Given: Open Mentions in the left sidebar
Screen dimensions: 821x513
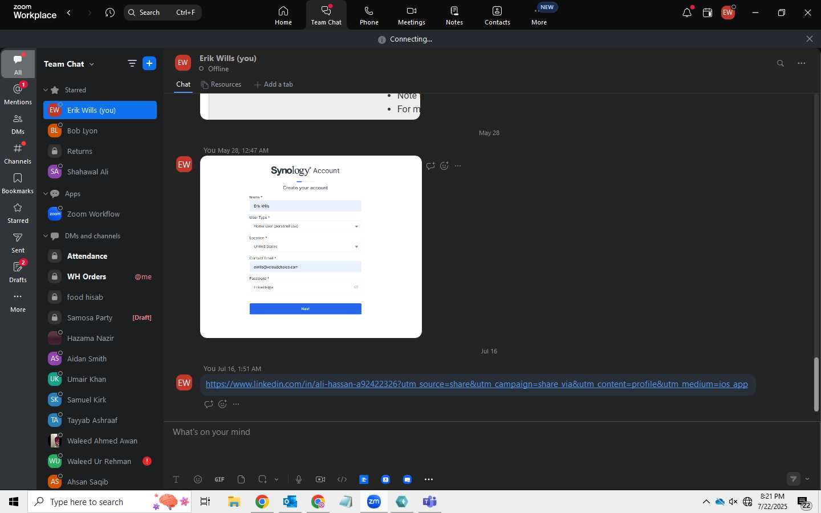Looking at the screenshot, I should point(18,94).
